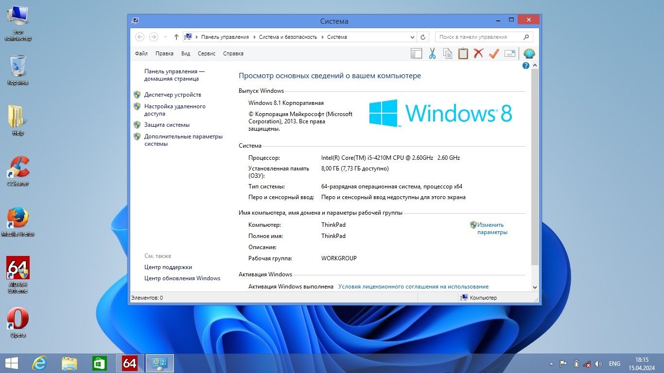Open Mozilla Firefox desktop shortcut
The image size is (664, 373).
pos(18,222)
